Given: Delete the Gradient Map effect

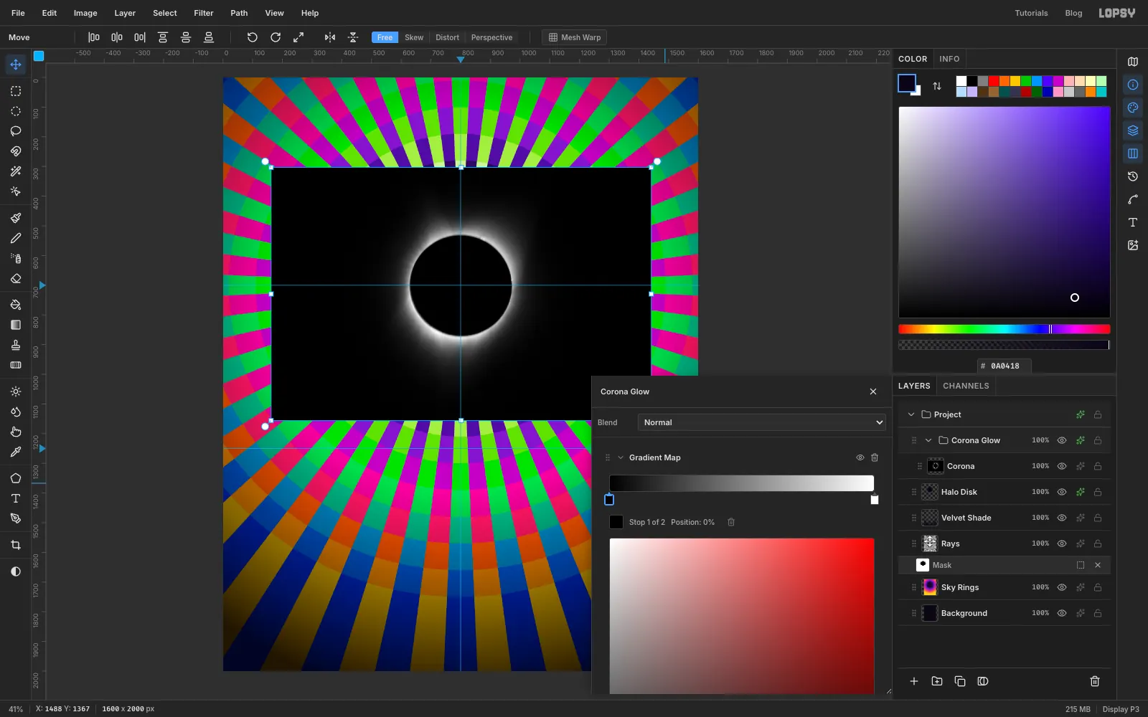Looking at the screenshot, I should tap(875, 457).
